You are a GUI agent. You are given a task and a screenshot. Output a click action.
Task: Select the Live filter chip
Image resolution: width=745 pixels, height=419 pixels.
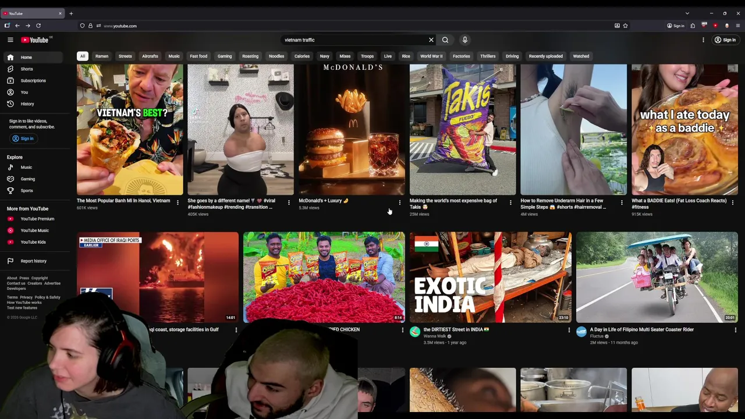[388, 56]
